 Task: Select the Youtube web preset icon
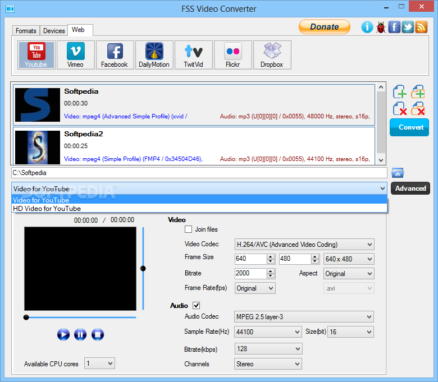click(x=36, y=54)
